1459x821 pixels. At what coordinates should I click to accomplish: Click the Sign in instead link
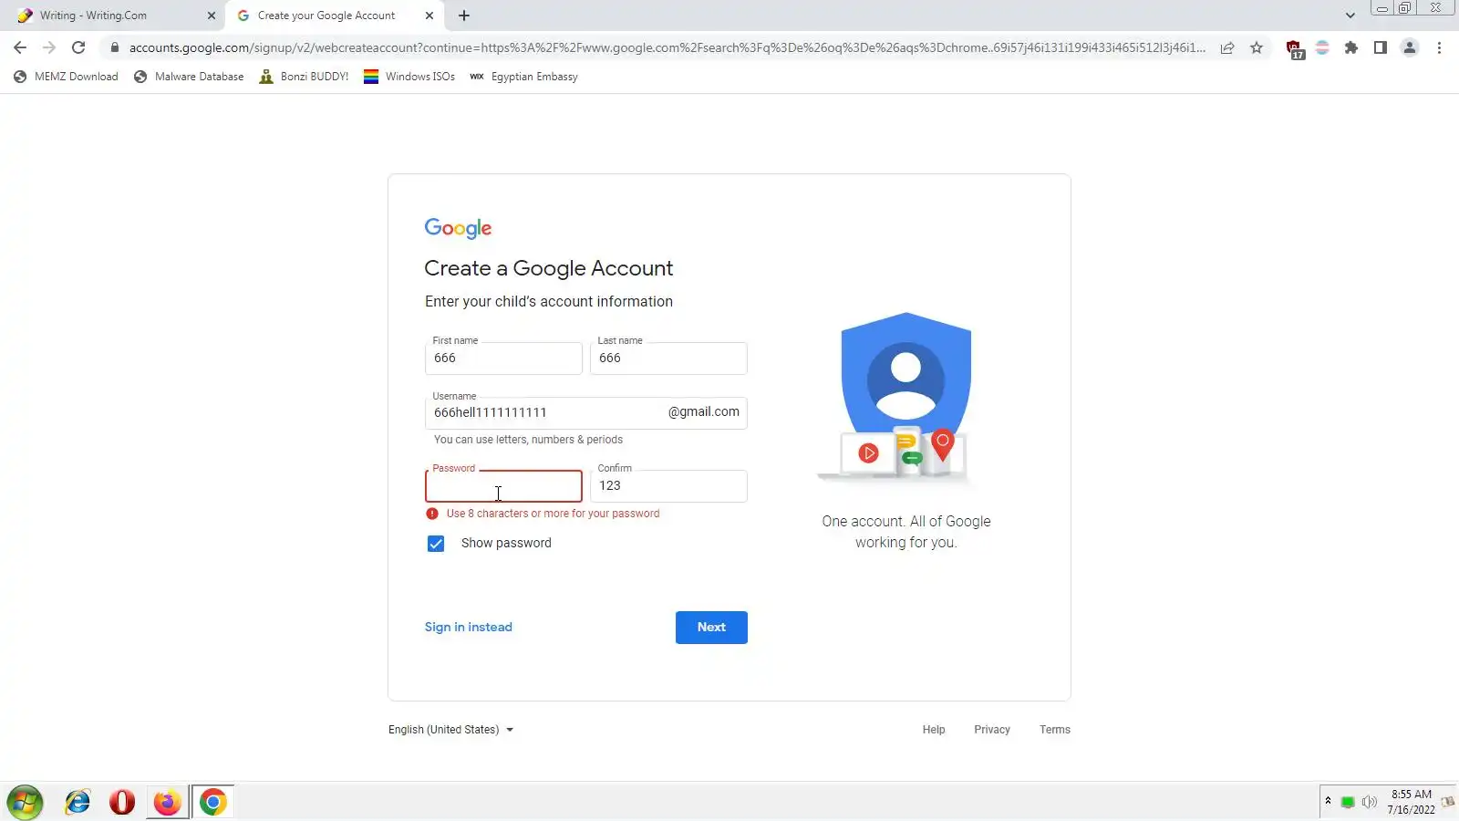point(469,628)
